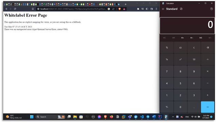Open Notion from the taskbar

click(x=118, y=117)
